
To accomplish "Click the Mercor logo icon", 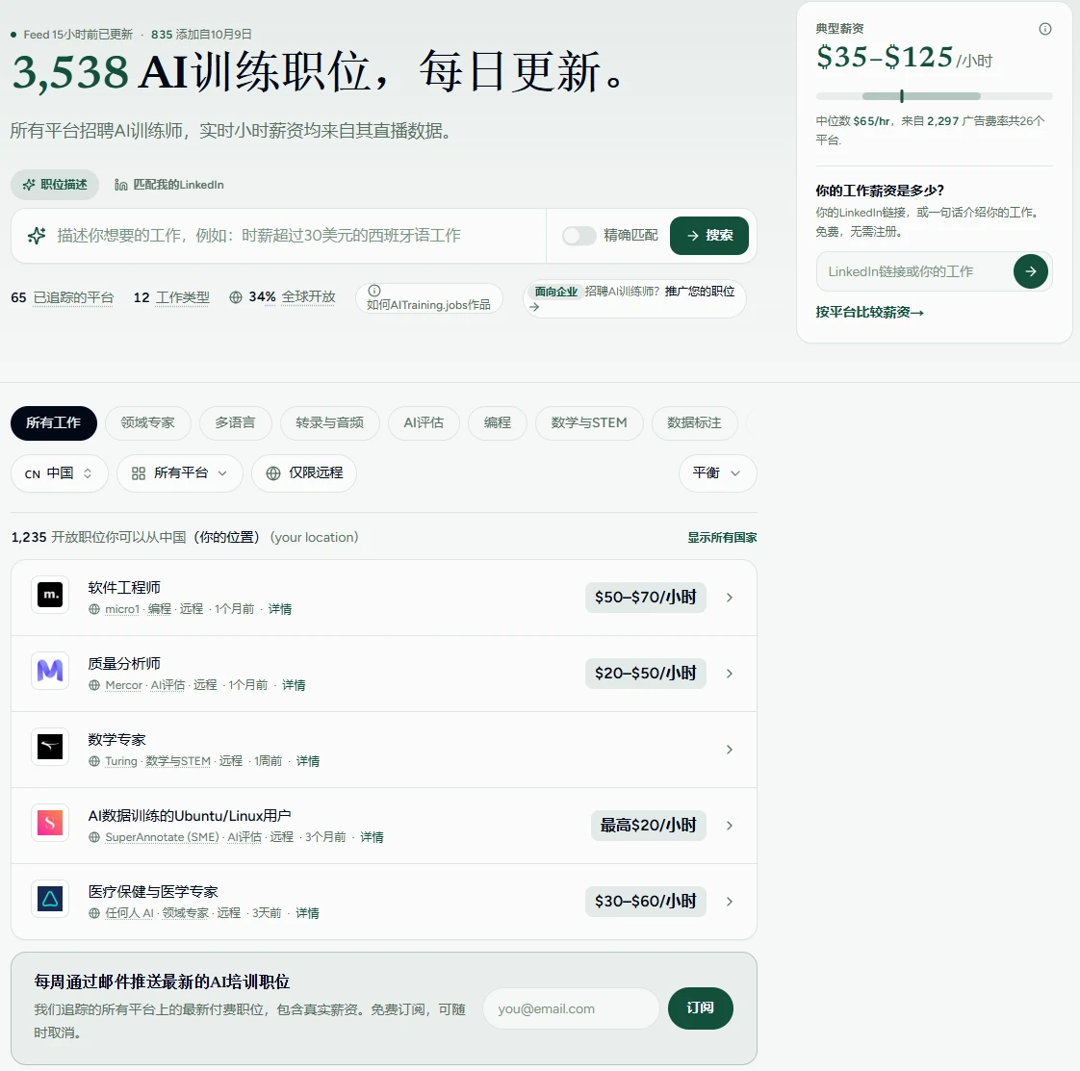I will coord(50,670).
